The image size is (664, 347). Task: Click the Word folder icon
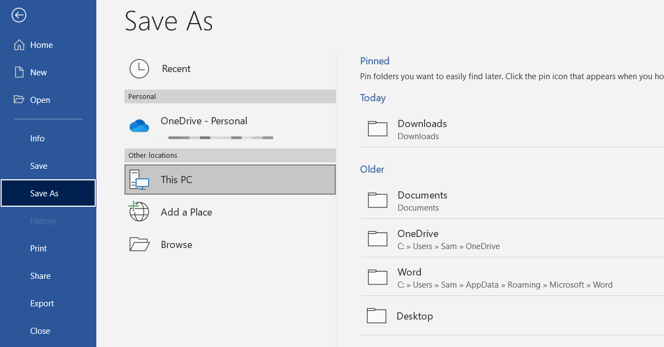tap(378, 277)
